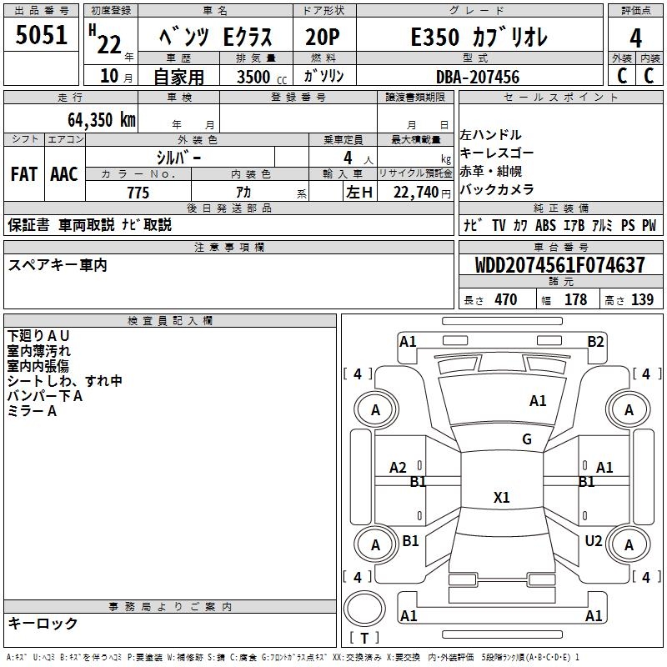Click the mileage value 64,350 km
The width and height of the screenshot is (667, 667).
pyautogui.click(x=102, y=119)
